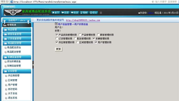Click the 更新 update button
The height and width of the screenshot is (101, 179).
59,49
